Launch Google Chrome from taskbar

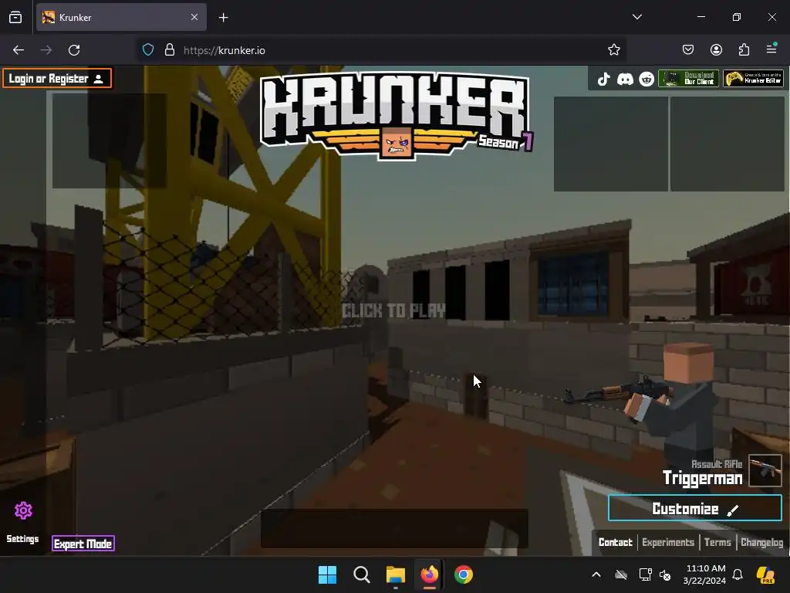point(464,574)
